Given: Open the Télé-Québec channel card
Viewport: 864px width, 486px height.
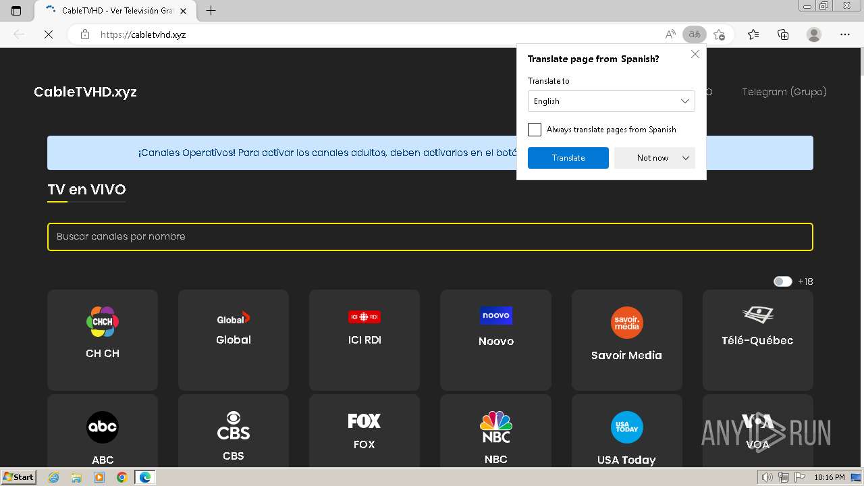Looking at the screenshot, I should 758,340.
